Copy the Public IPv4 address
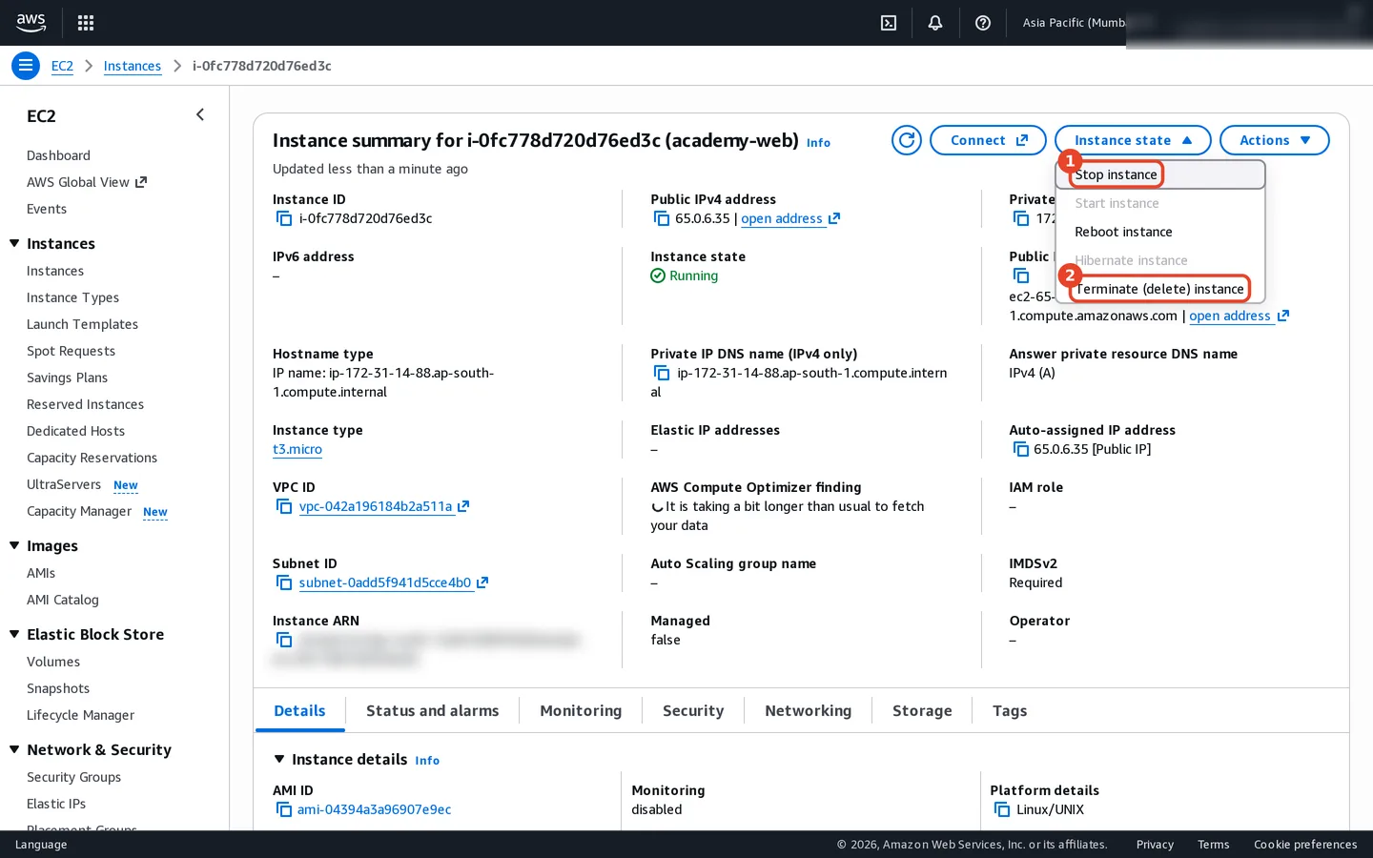The height and width of the screenshot is (858, 1373). [662, 218]
